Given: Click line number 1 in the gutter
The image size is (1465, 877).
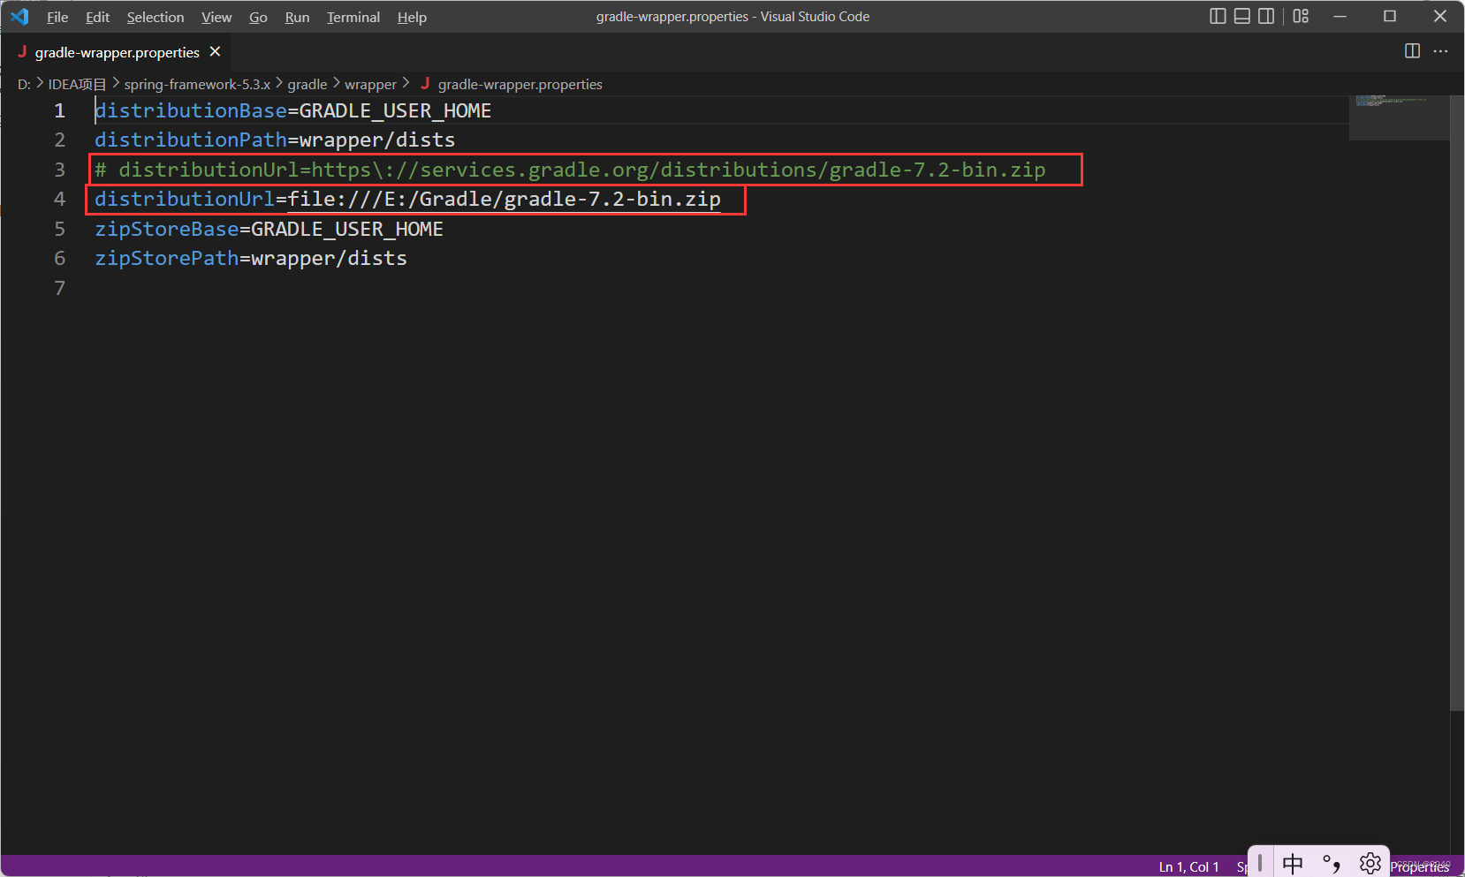Looking at the screenshot, I should pyautogui.click(x=59, y=110).
